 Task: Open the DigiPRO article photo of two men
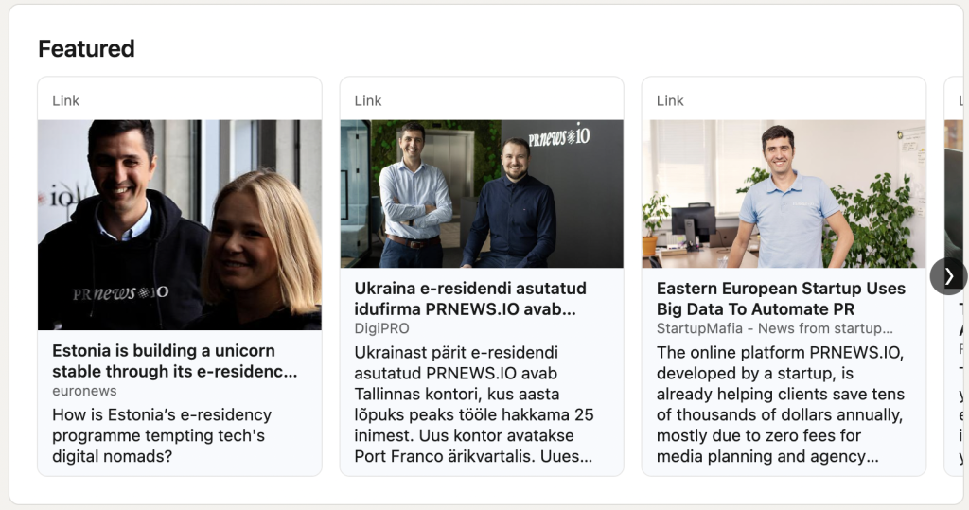pyautogui.click(x=482, y=193)
